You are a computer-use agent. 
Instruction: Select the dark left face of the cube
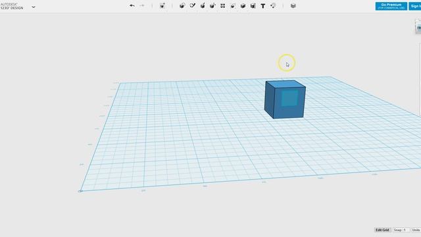click(x=269, y=99)
